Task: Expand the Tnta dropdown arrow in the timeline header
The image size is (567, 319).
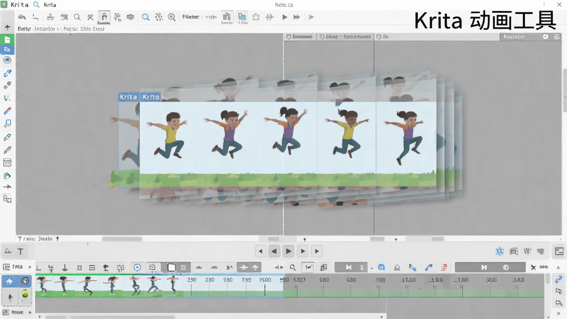Action: 30,267
